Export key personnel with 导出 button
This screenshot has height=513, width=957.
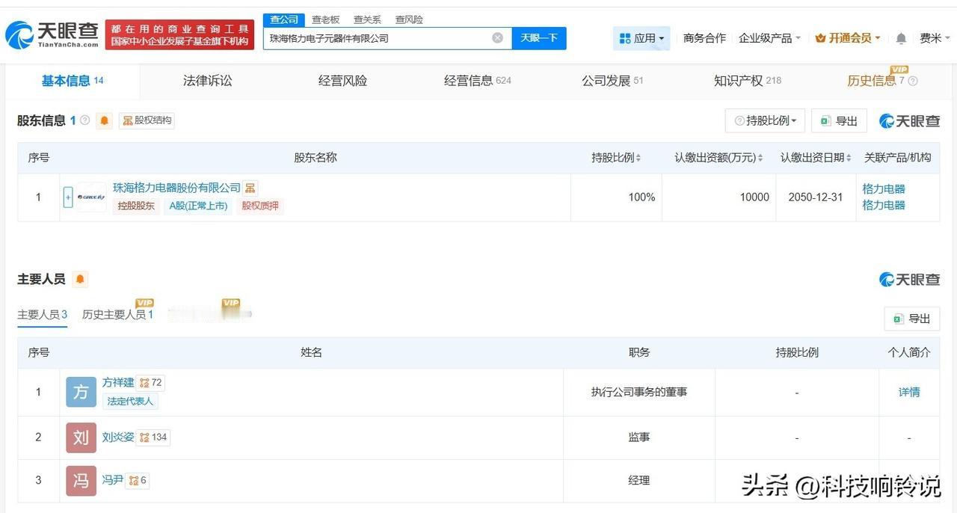pyautogui.click(x=912, y=319)
